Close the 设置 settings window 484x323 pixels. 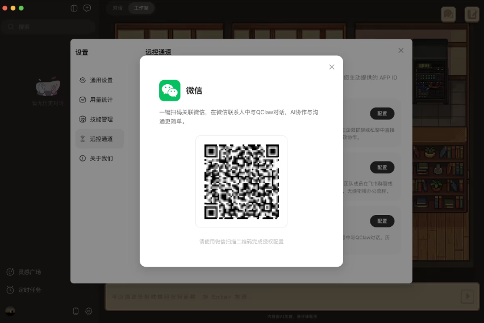(x=400, y=51)
